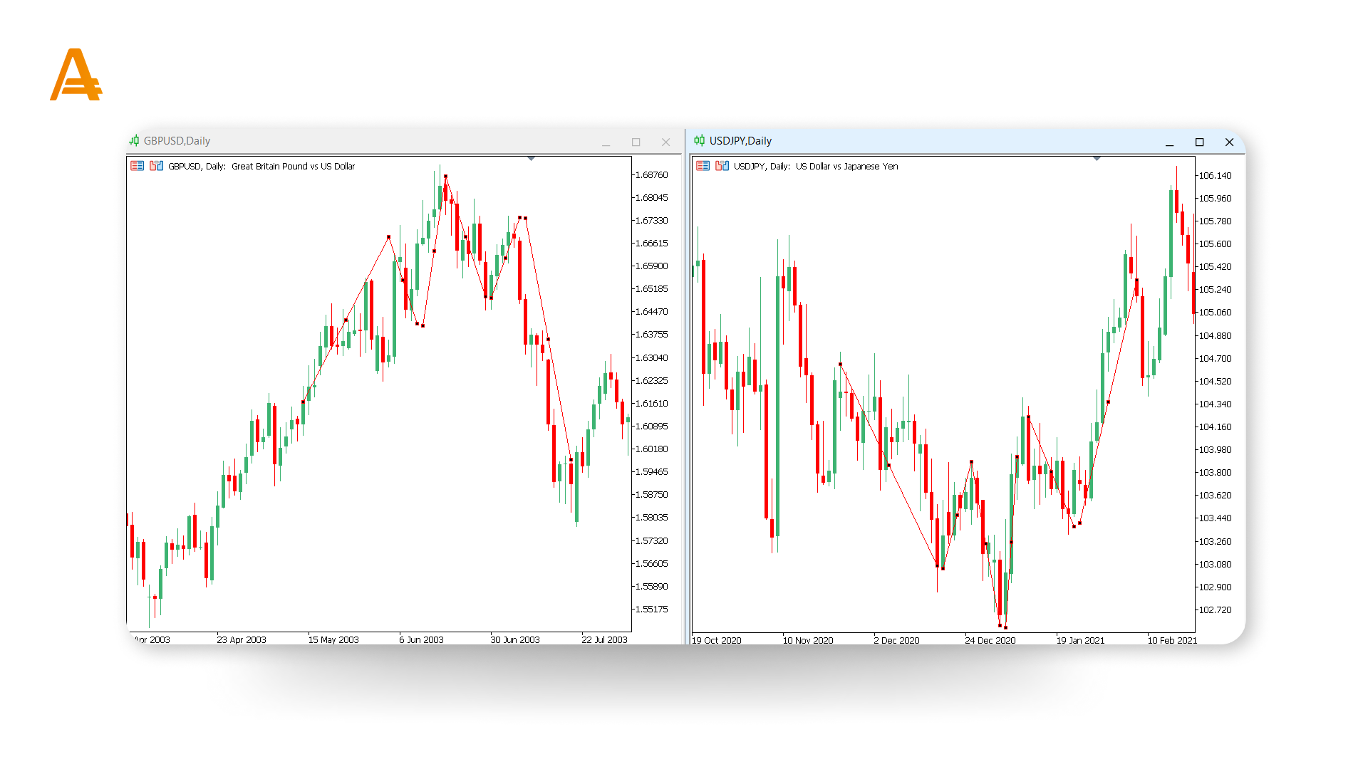1368x769 pixels.
Task: Minimize the USDJPY,Daily chart window
Action: coord(1169,142)
